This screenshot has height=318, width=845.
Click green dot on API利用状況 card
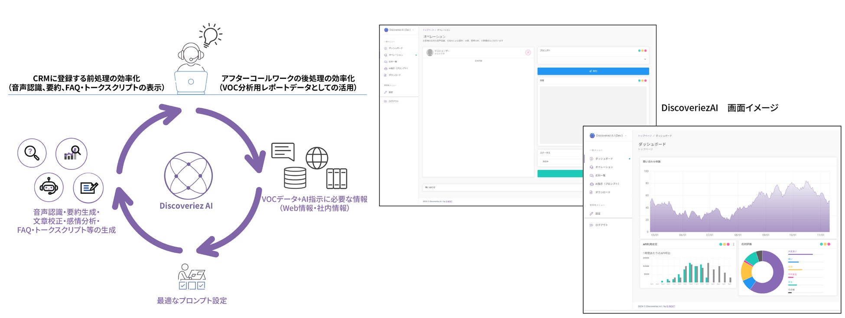pos(721,244)
